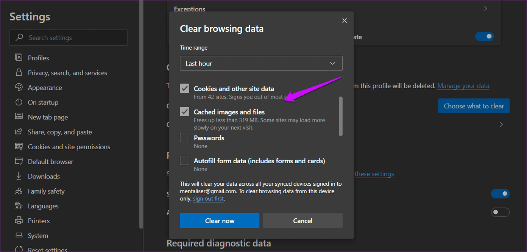
Task: Click the Downloads arrow icon
Action: (19, 176)
